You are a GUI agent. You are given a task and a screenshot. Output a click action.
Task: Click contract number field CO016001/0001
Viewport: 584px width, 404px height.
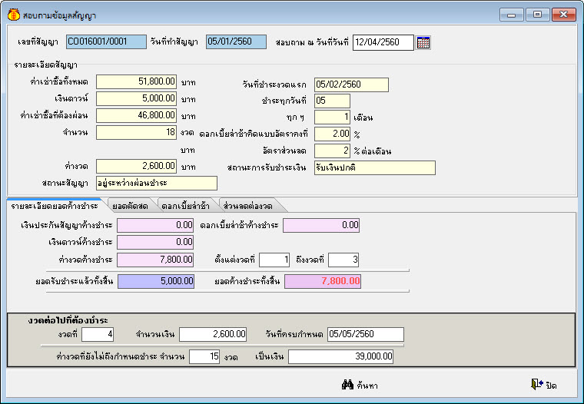tap(106, 41)
